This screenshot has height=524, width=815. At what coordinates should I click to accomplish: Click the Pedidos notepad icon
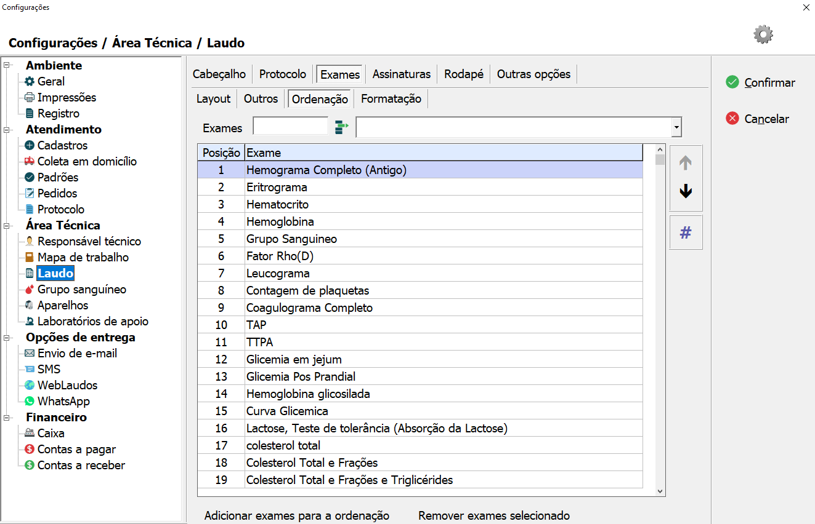(x=30, y=193)
